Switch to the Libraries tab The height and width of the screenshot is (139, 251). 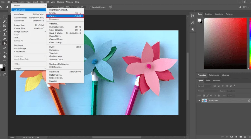pos(225,75)
